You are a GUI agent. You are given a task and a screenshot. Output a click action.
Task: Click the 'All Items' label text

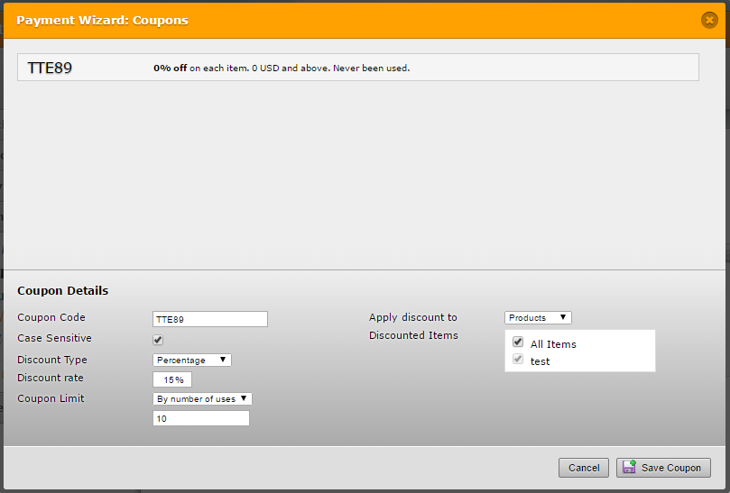[x=553, y=344]
